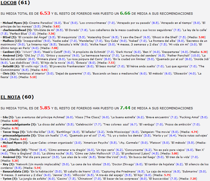Click the red 5.85 average score
Image resolution: width=210 pixels, height=181 pixels.
45,108
